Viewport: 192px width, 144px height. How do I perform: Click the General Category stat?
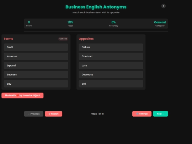pyautogui.click(x=160, y=23)
